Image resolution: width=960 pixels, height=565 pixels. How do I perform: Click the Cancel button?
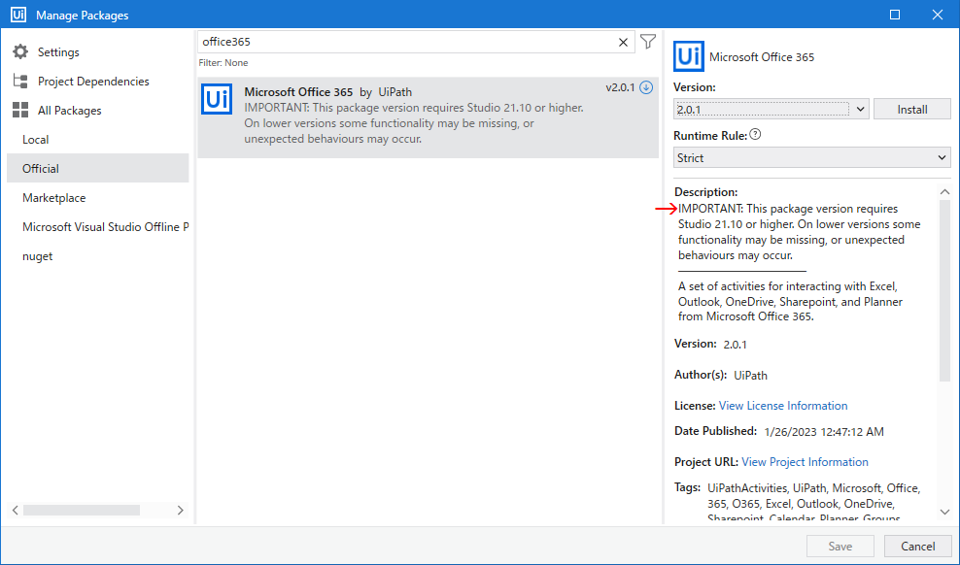[917, 546]
